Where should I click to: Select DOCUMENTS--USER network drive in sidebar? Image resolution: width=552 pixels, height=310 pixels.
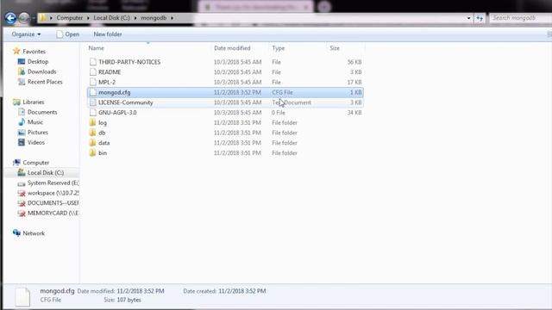click(53, 203)
